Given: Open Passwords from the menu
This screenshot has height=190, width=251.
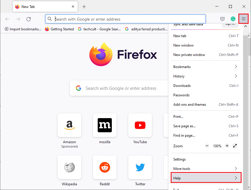Looking at the screenshot, I should tap(206, 95).
